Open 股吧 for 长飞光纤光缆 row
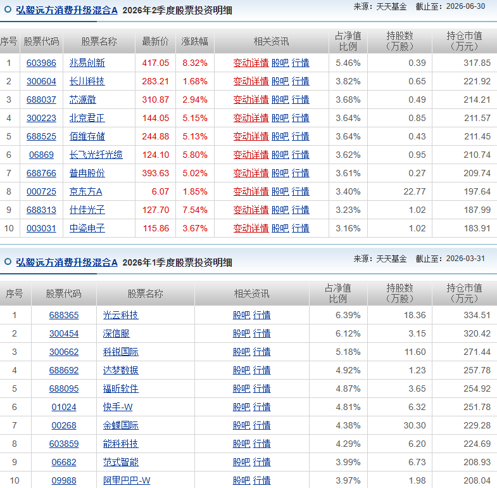This screenshot has height=488, width=497. (280, 155)
